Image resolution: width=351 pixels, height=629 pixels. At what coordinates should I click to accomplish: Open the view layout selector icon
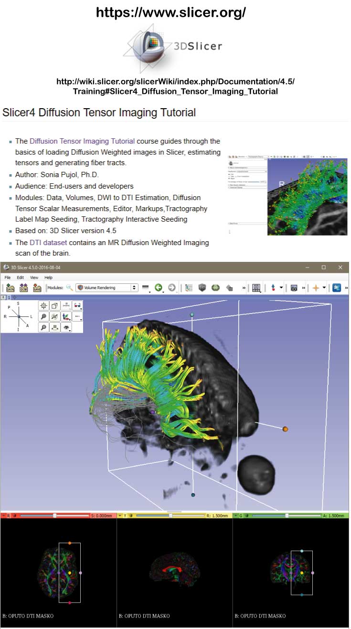pos(257,288)
